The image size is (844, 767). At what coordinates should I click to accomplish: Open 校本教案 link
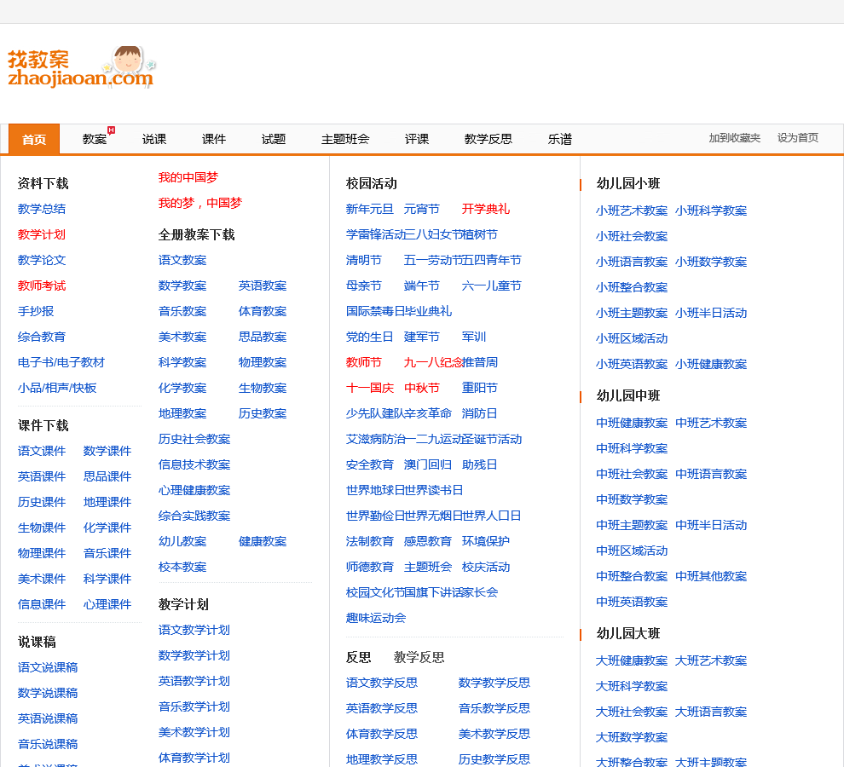182,567
